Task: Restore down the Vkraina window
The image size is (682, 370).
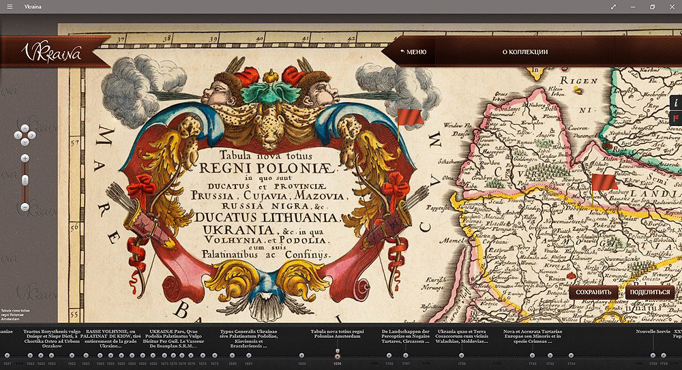Action: 653,7
